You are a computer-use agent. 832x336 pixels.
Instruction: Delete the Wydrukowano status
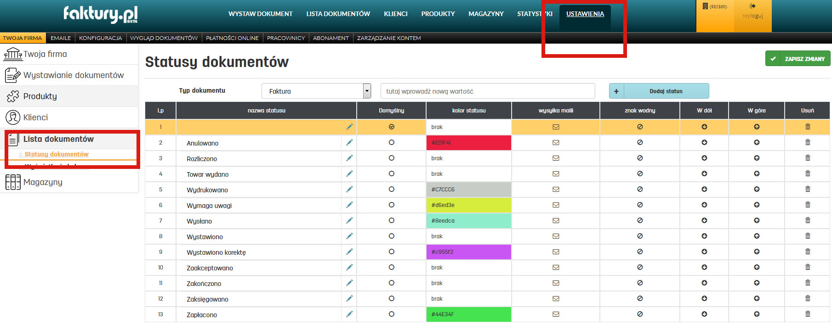pos(808,189)
